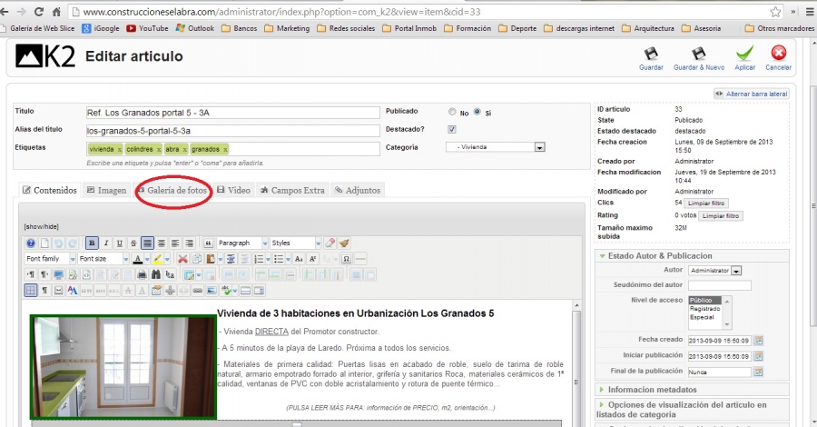This screenshot has width=817, height=427.
Task: Insert a bulleted list
Action: tap(279, 259)
